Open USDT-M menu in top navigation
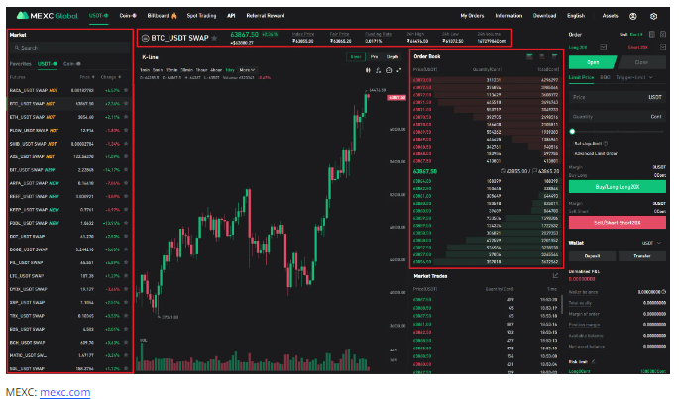Screen dimensions: 679x399 [x=99, y=16]
